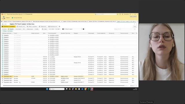
Task: Select the Завершенные filter tab
Action: 30,29
